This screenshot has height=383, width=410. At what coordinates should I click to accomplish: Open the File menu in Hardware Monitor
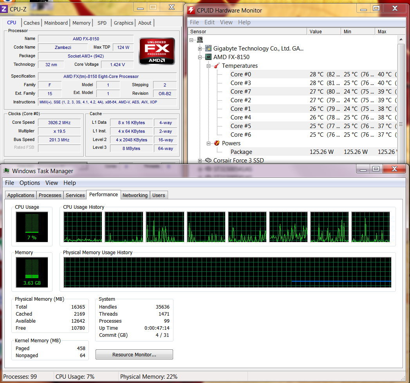[194, 22]
